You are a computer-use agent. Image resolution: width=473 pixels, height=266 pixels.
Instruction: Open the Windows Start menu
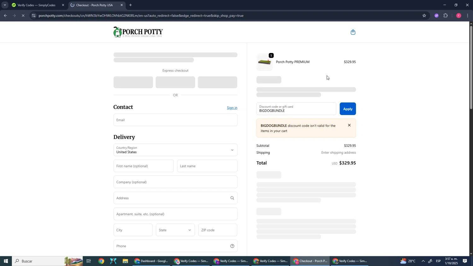tap(6, 261)
